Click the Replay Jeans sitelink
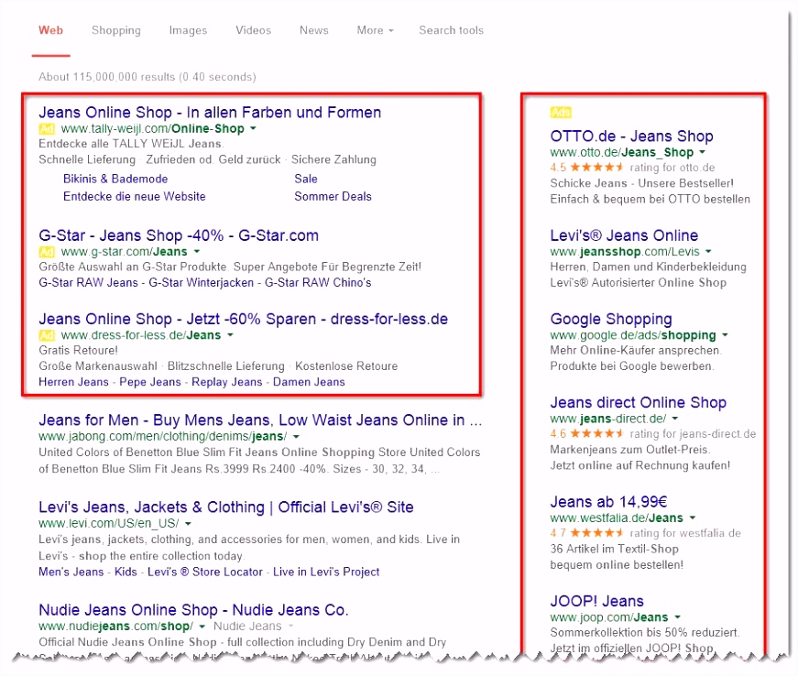 [x=227, y=382]
